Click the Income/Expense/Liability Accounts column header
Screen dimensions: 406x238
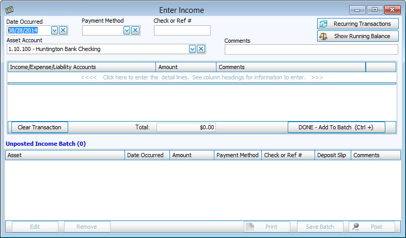coord(82,67)
